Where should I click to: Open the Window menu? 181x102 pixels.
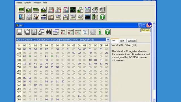tap(37, 3)
